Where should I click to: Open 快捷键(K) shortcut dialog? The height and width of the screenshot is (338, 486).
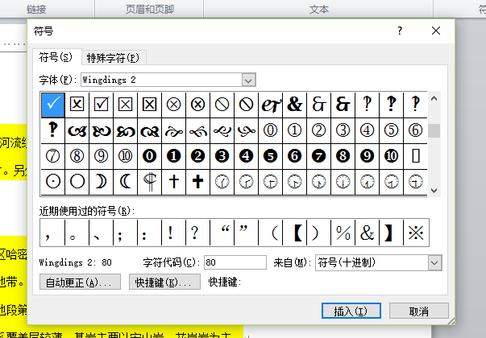tap(164, 282)
